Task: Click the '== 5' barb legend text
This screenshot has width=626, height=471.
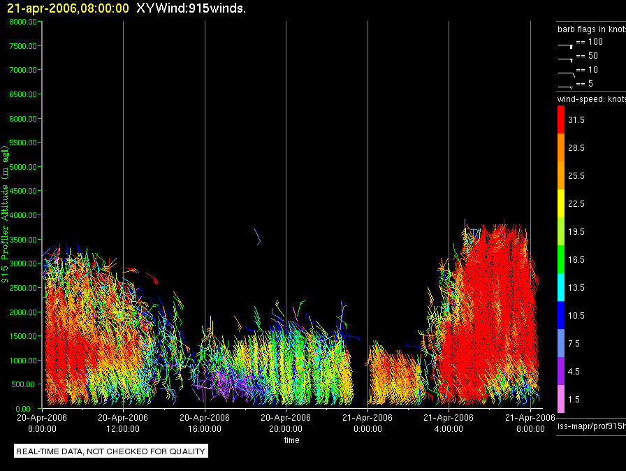Action: pyautogui.click(x=585, y=84)
